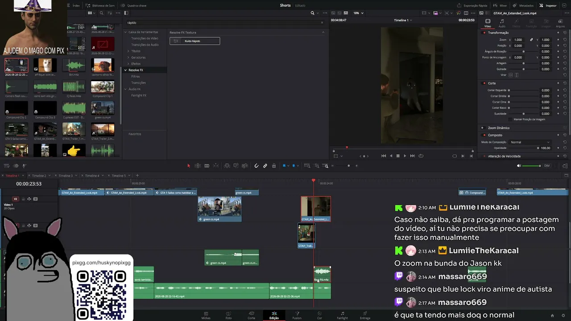Select the Compound Clip 1 thumbnail

point(103,87)
